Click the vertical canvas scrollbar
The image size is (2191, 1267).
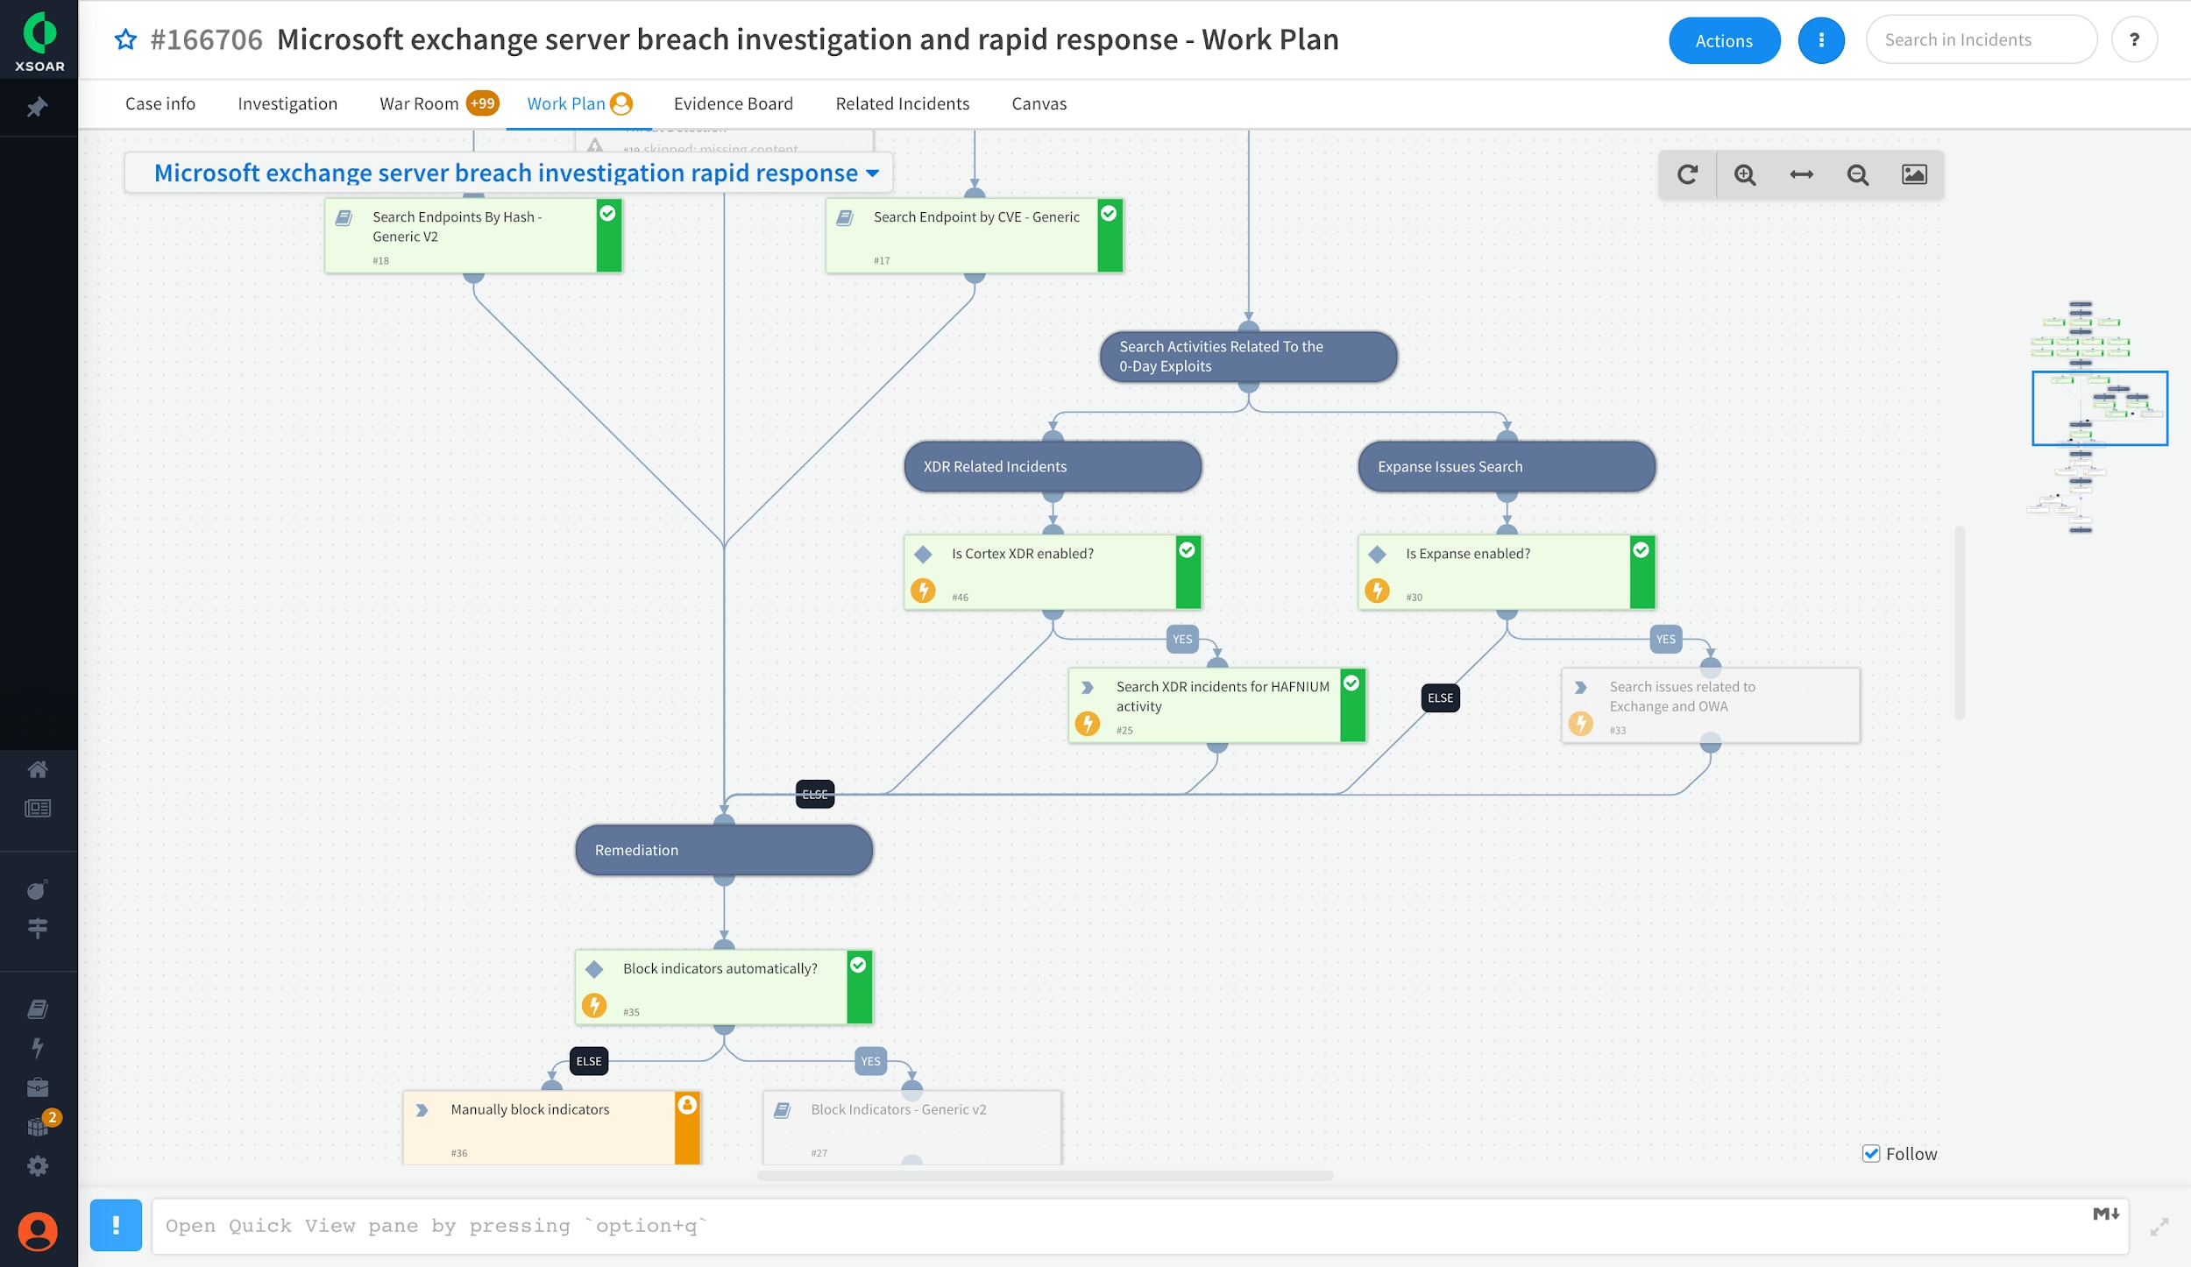pyautogui.click(x=1960, y=623)
